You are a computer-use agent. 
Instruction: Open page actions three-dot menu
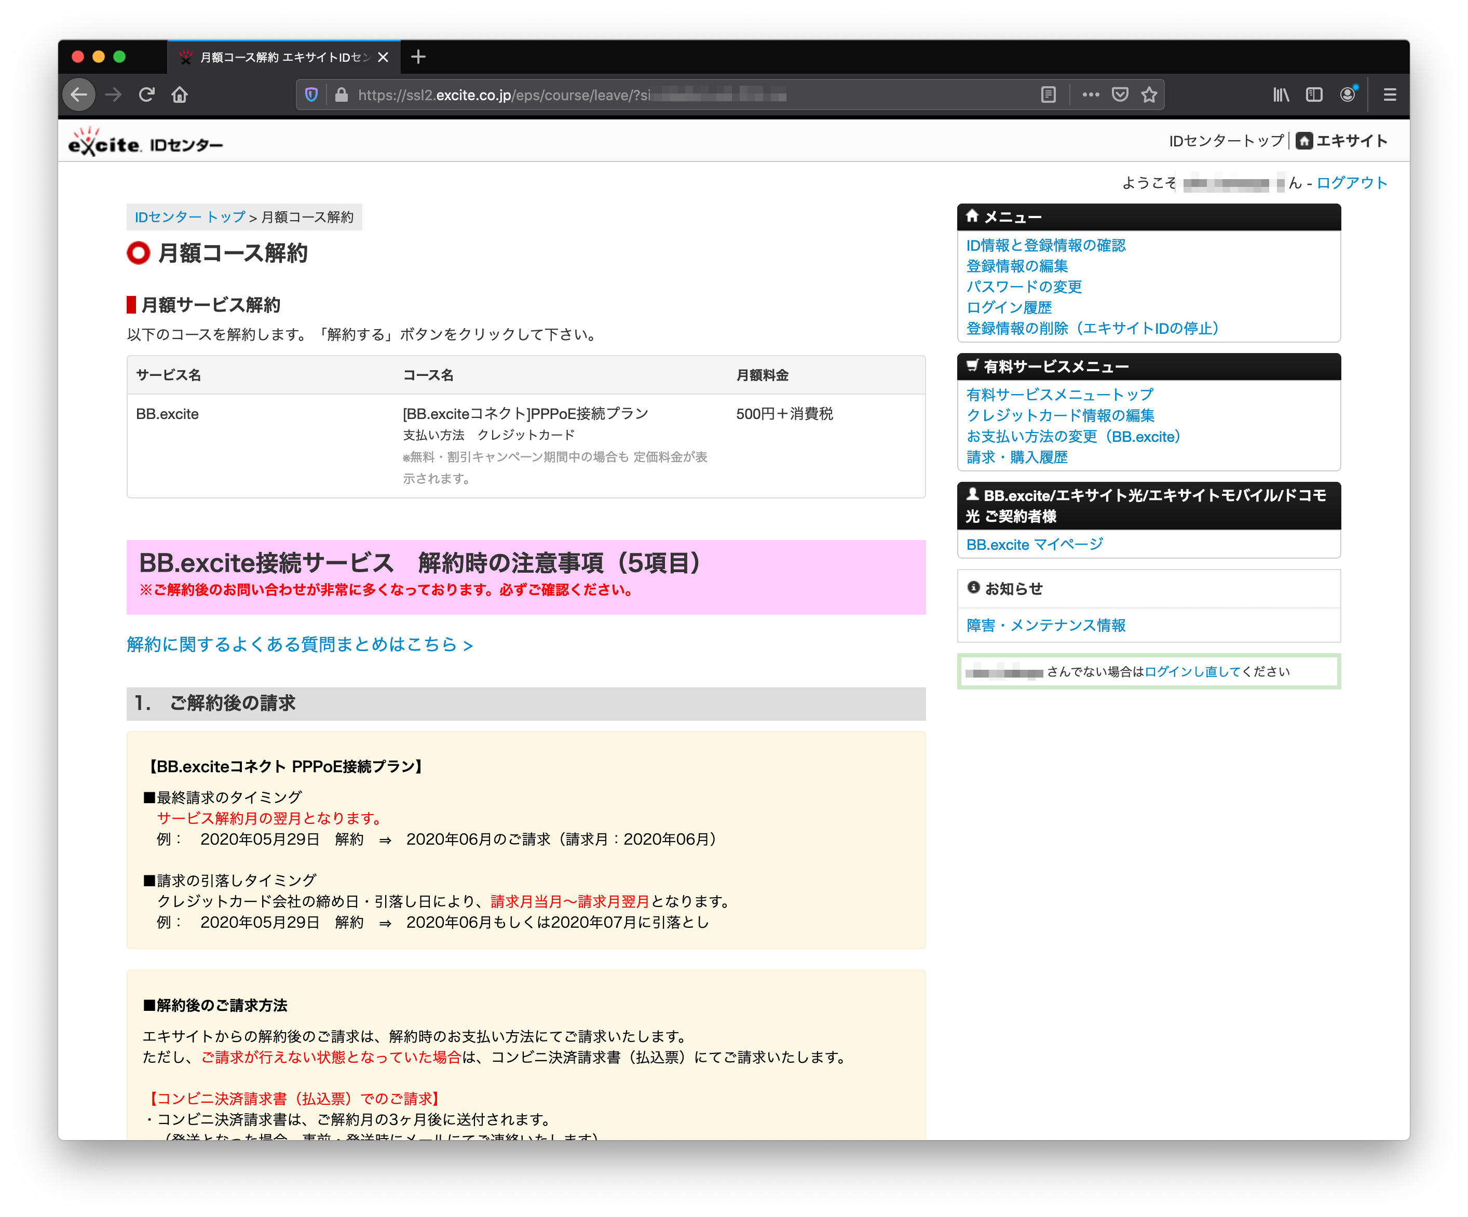pyautogui.click(x=1091, y=94)
